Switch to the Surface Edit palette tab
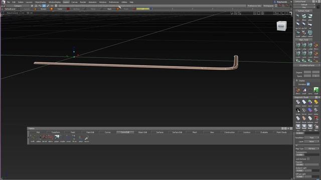Image resolution: width=321 pixels, height=180 pixels. [x=177, y=132]
